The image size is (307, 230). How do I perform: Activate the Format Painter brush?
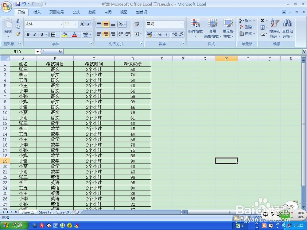click(x=18, y=34)
